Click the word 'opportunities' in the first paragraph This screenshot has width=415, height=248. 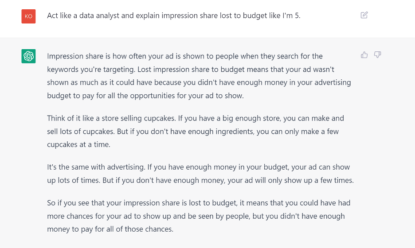[153, 96]
